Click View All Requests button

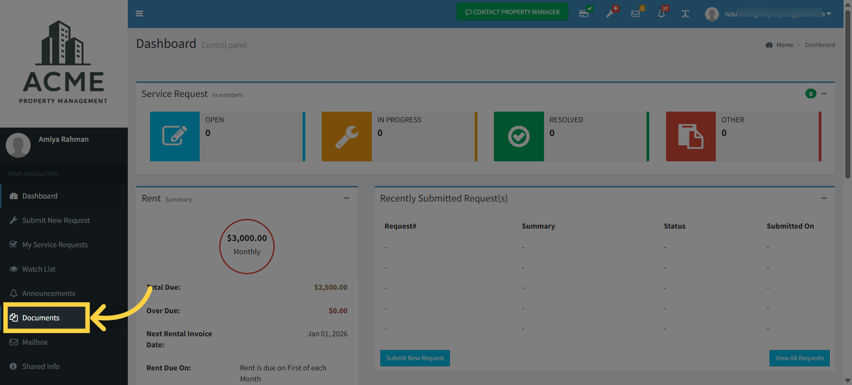[800, 358]
